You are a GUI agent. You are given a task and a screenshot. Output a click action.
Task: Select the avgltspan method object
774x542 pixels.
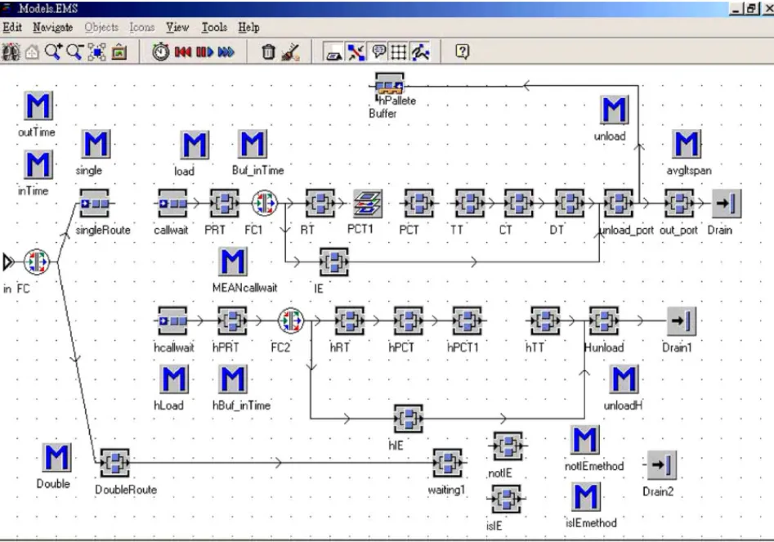tap(687, 144)
